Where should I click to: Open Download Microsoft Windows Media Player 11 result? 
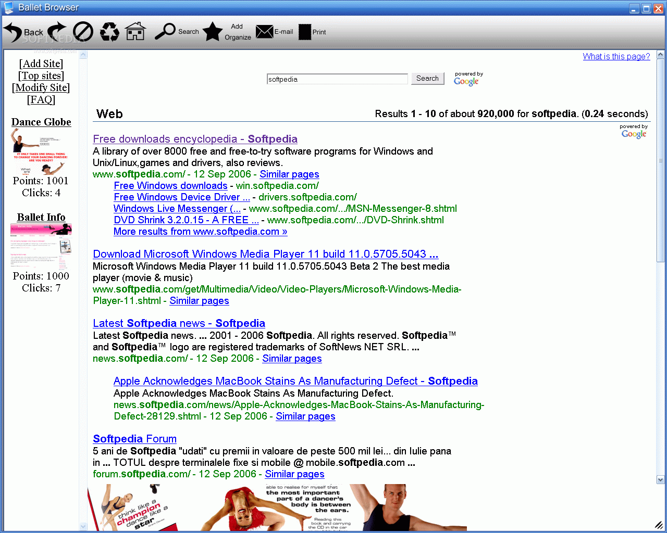[266, 254]
